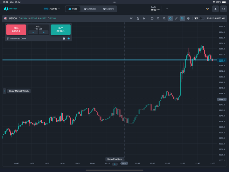This screenshot has height=172, width=229.
Task: Expand the profit details chevron
Action: pyautogui.click(x=167, y=9)
